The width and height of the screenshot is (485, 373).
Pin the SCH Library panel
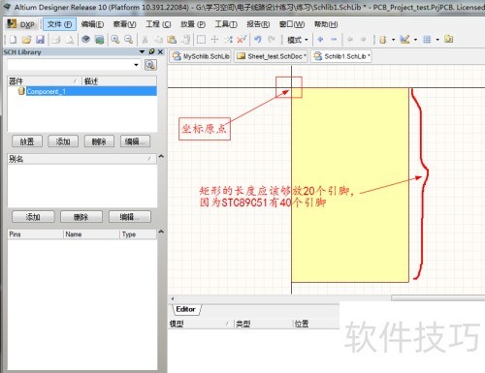[x=151, y=51]
